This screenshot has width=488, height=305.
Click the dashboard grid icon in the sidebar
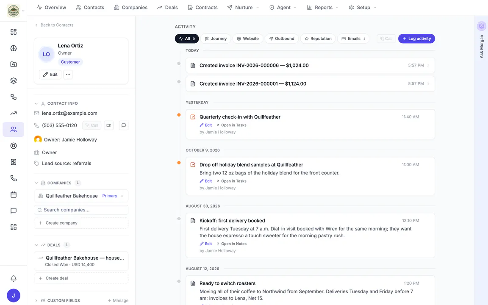14,32
